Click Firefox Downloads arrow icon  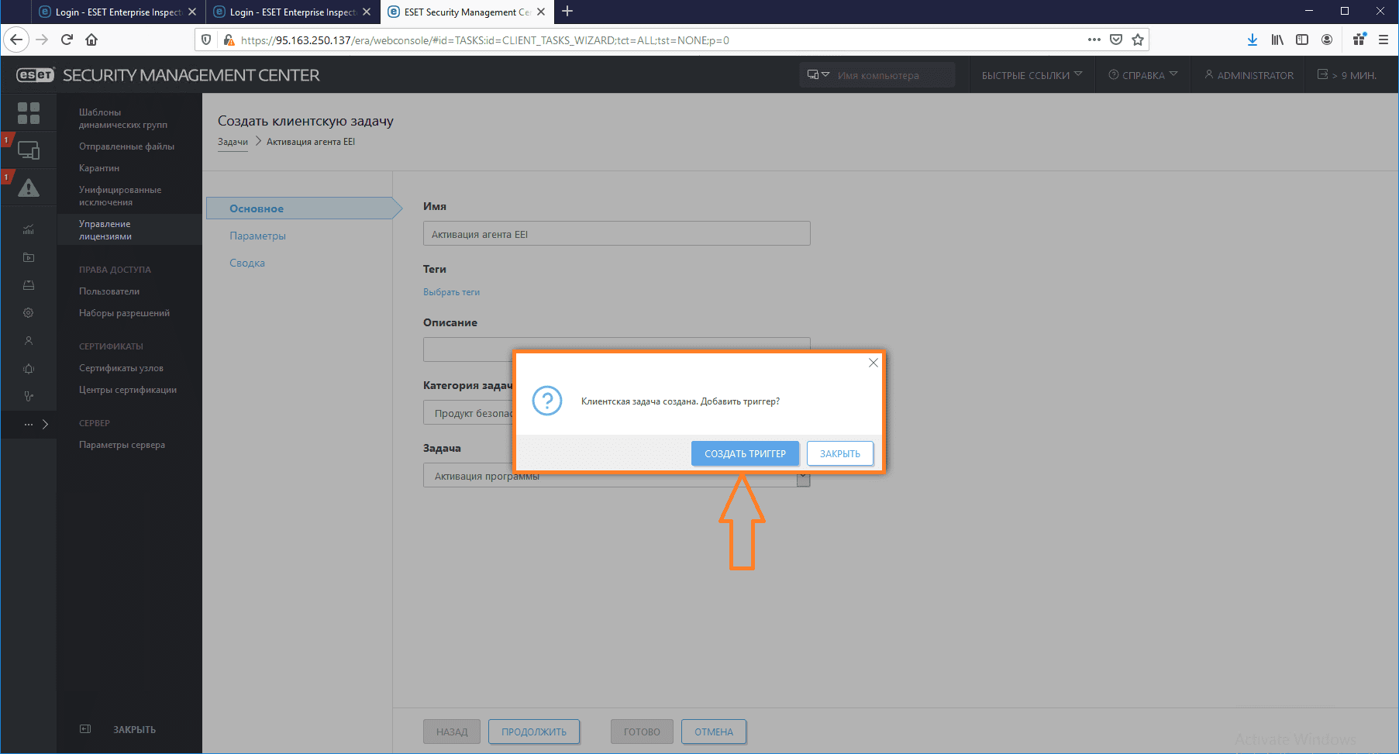click(x=1253, y=40)
